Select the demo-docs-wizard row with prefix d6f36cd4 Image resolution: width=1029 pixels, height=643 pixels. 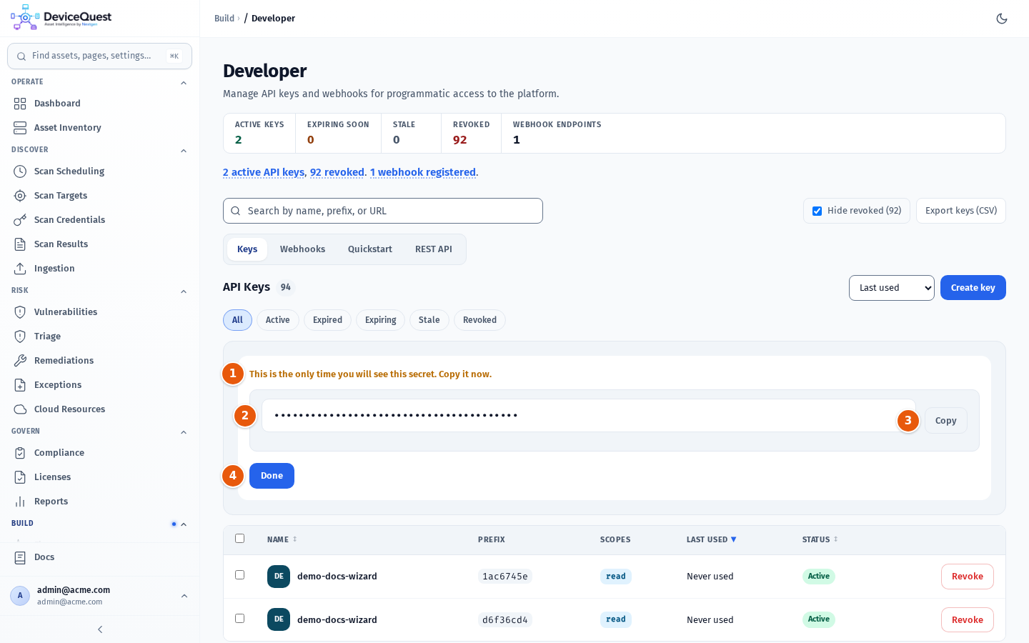point(239,619)
